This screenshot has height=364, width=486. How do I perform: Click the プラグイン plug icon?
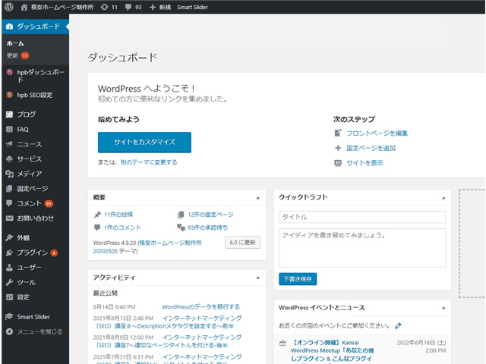[9, 253]
